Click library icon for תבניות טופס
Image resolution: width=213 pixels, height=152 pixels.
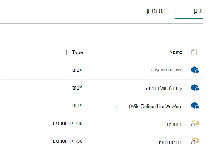click(x=195, y=141)
